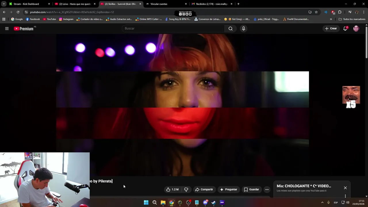
Task: Open the Compartir share dialog
Action: pyautogui.click(x=204, y=189)
